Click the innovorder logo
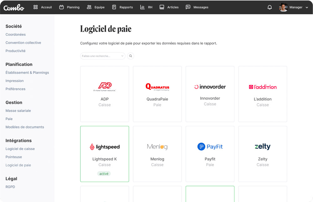Screen dimensions: 313x202 pyautogui.click(x=210, y=87)
